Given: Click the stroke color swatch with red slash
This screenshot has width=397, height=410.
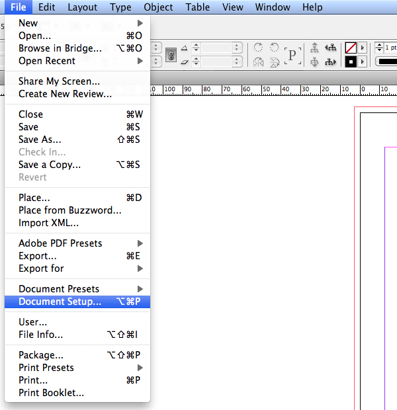Looking at the screenshot, I should [x=351, y=48].
